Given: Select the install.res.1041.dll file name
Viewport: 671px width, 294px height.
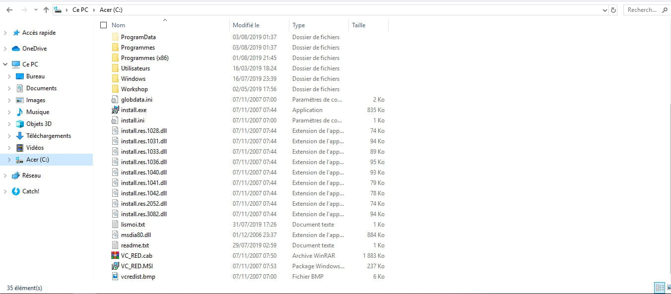Looking at the screenshot, I should click(x=144, y=183).
